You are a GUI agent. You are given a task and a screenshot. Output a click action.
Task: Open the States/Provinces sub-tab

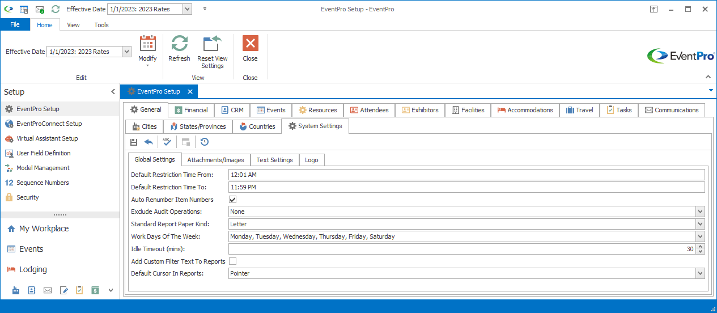tap(198, 126)
